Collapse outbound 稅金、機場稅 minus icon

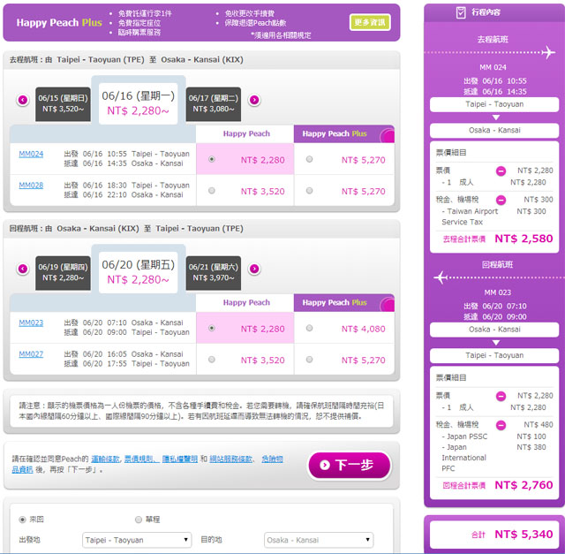point(501,200)
